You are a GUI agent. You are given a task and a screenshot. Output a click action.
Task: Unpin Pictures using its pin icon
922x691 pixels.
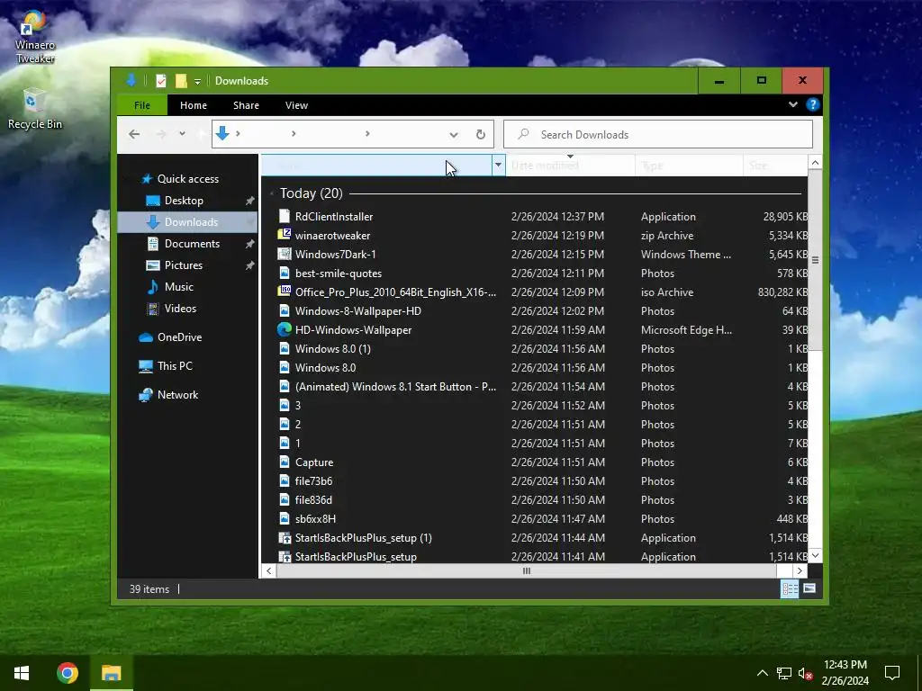point(250,265)
